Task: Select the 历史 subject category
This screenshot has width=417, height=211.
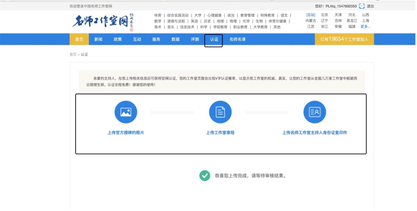Action: pyautogui.click(x=207, y=21)
